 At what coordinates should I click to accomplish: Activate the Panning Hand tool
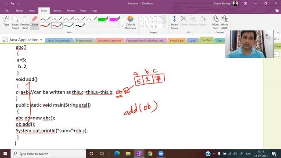pyautogui.click(x=25, y=22)
